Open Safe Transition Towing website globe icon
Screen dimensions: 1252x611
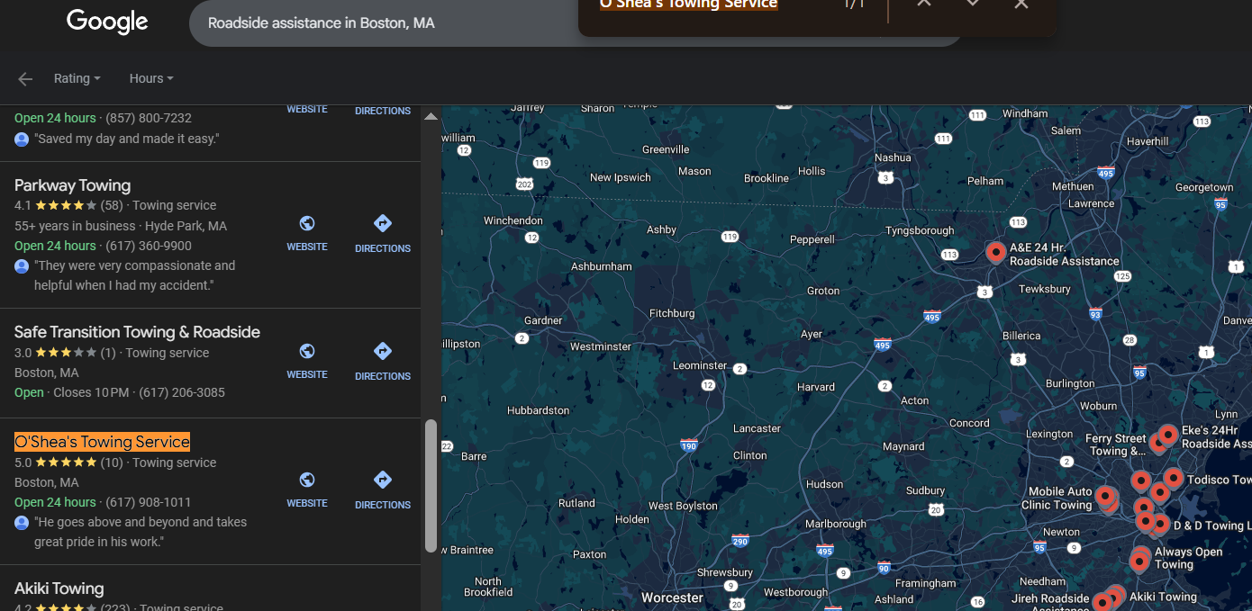(307, 352)
